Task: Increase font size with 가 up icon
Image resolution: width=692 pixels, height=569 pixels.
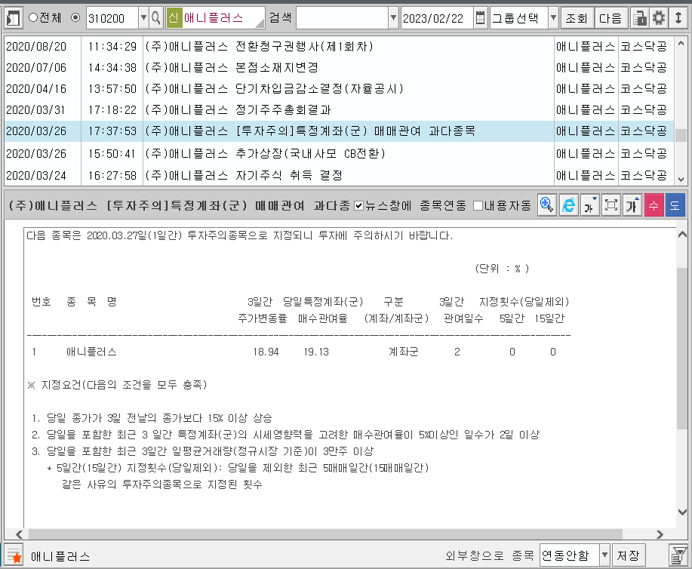Action: coord(632,205)
